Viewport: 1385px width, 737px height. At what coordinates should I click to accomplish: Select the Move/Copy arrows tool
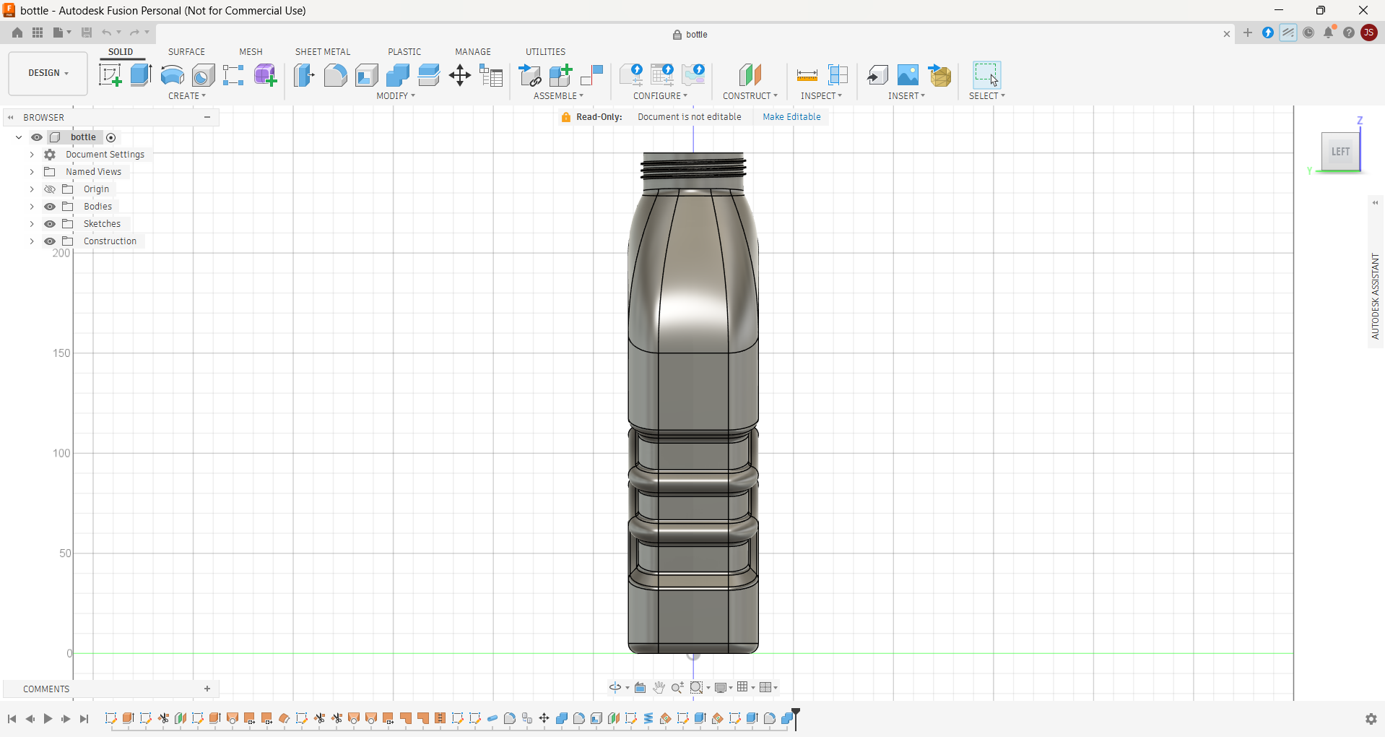460,75
